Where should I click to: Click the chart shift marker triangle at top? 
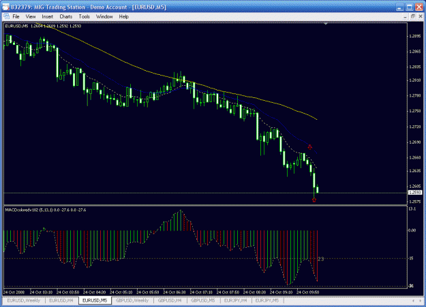pos(326,24)
